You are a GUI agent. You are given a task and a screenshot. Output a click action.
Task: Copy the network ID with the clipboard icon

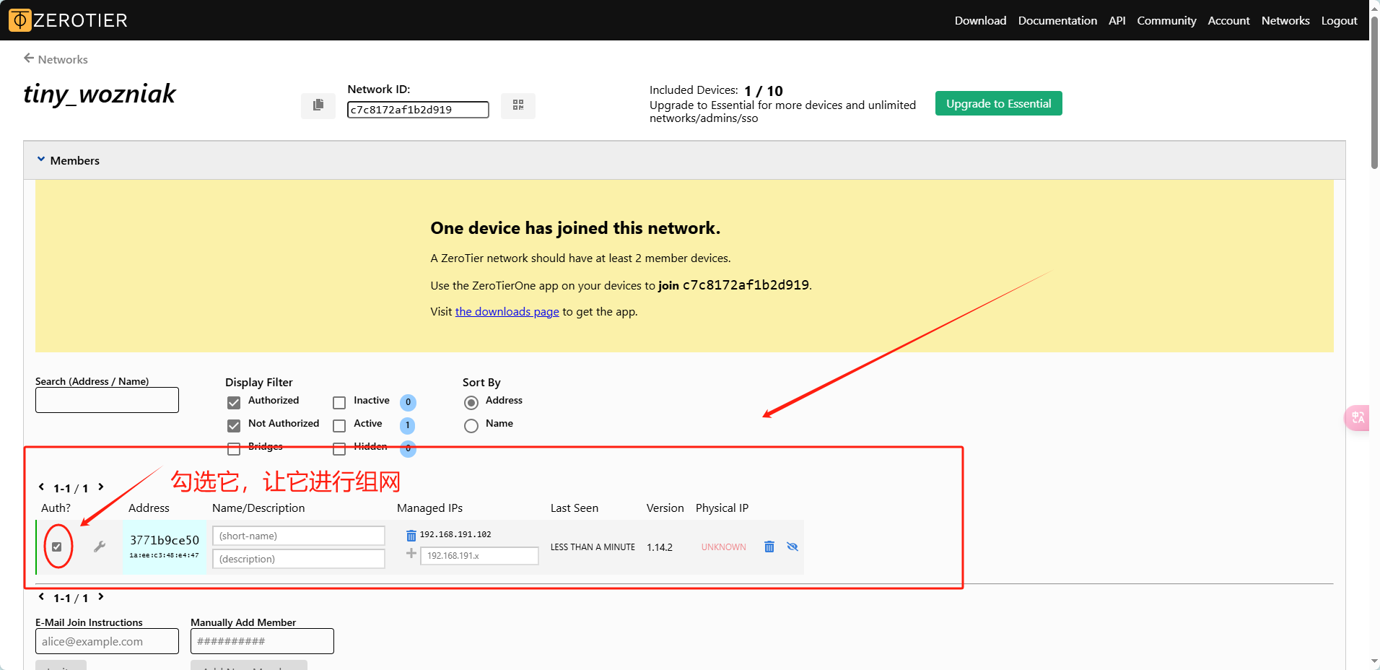click(318, 105)
